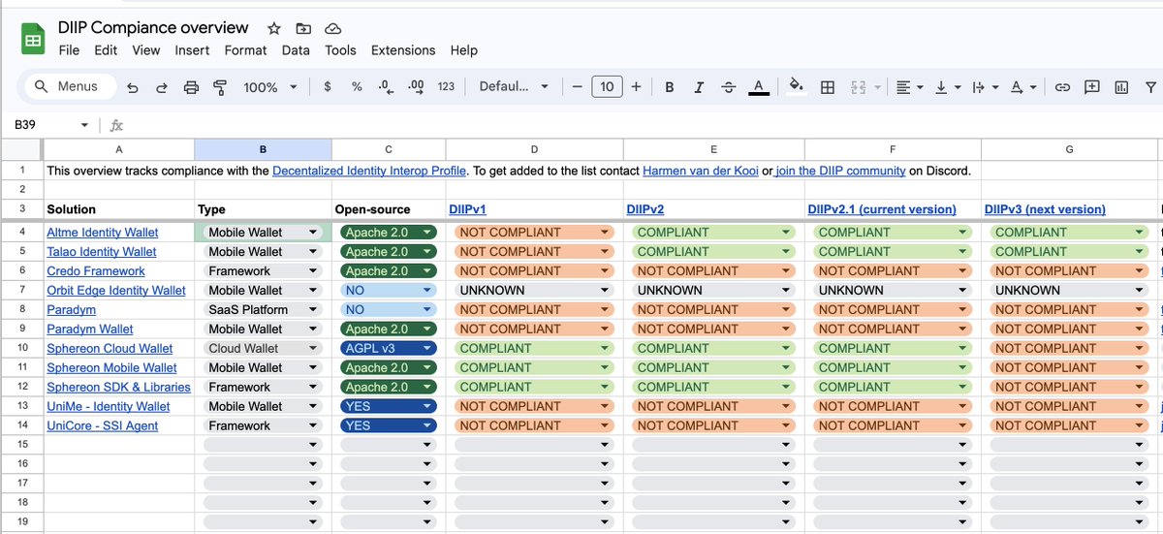Open the View menu
The width and height of the screenshot is (1163, 534).
click(x=146, y=50)
